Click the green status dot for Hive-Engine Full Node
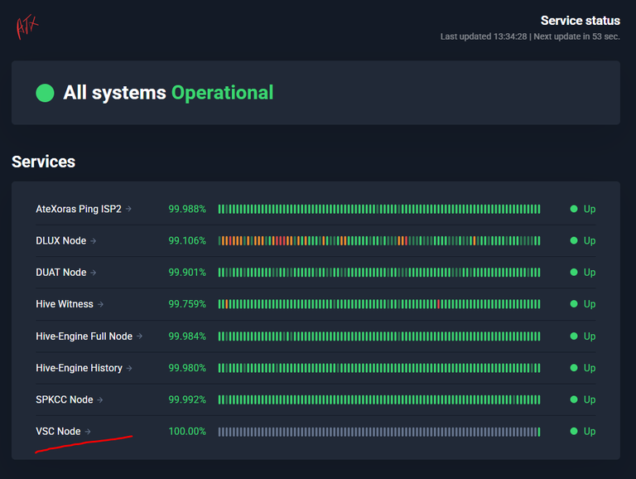This screenshot has height=479, width=636. 574,336
